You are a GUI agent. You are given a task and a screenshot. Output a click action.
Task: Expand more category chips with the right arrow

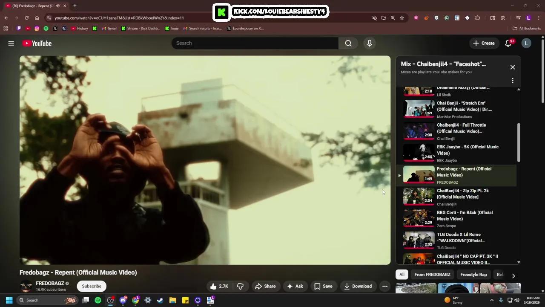[513, 276]
